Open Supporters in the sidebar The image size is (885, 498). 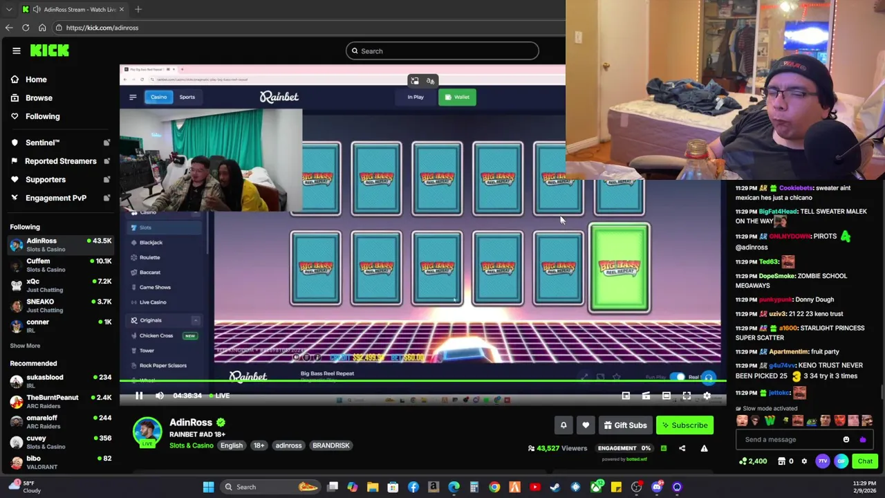[x=46, y=180]
